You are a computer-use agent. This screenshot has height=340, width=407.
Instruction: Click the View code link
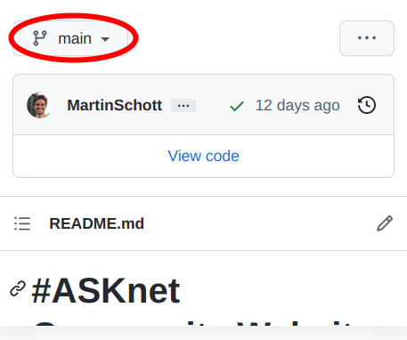coord(203,156)
